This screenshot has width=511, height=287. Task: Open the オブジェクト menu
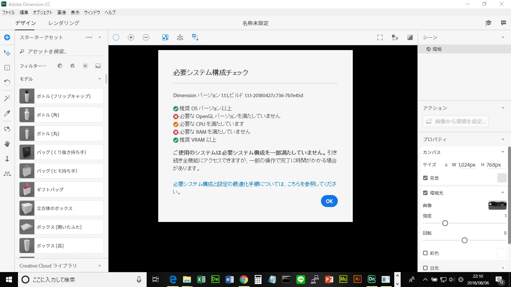(x=43, y=12)
